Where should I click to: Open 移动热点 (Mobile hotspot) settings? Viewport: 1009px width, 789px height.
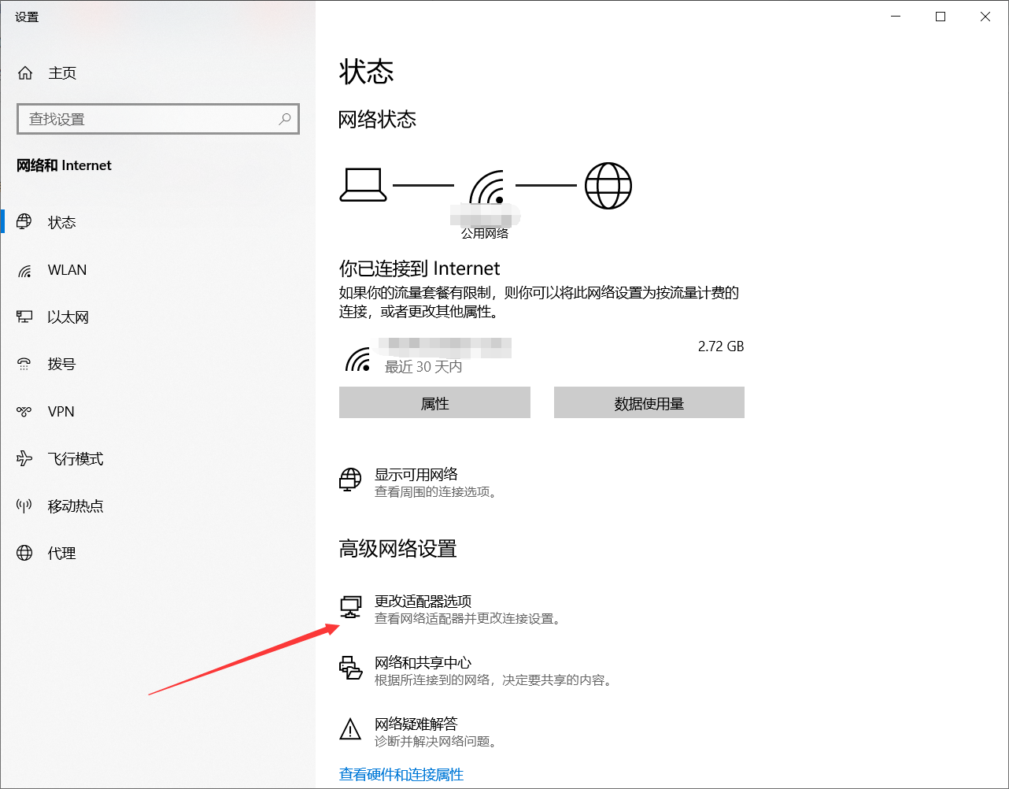click(76, 506)
